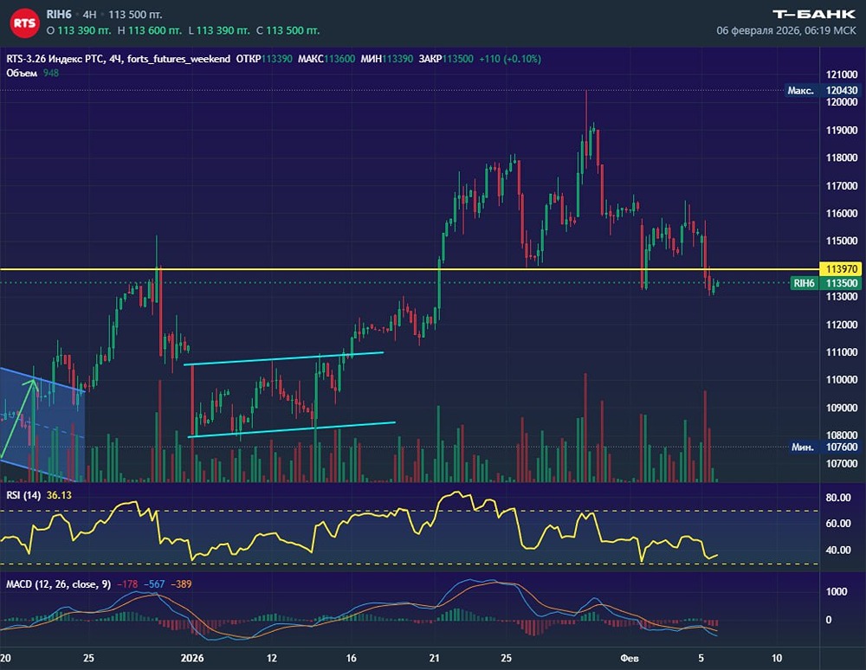The height and width of the screenshot is (670, 866).
Task: Click the 'RSI (14)' indicator label
Action: [23, 495]
